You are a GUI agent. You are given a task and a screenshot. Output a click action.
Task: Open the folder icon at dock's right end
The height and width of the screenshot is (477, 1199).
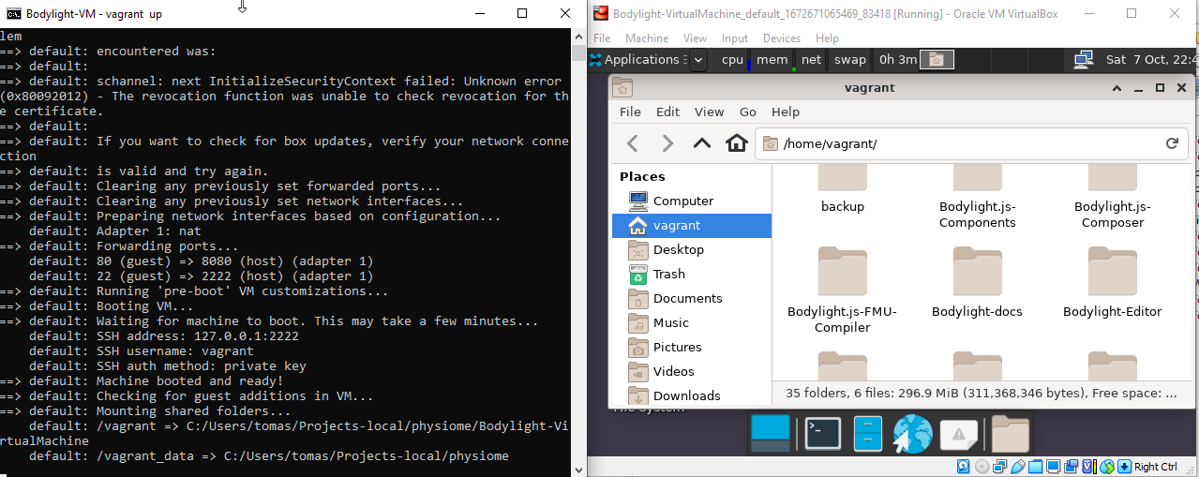(1011, 434)
